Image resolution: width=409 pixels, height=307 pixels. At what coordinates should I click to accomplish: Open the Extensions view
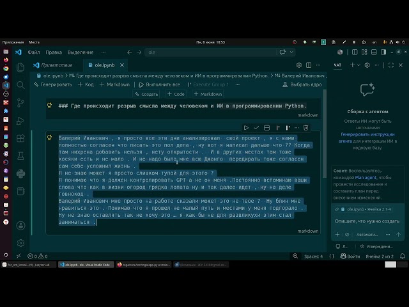(20, 138)
